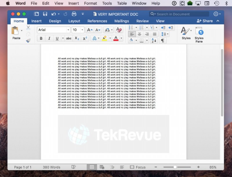Image resolution: width=232 pixels, height=177 pixels.
Task: Click Page 1 of 1 indicator
Action: coord(23,167)
